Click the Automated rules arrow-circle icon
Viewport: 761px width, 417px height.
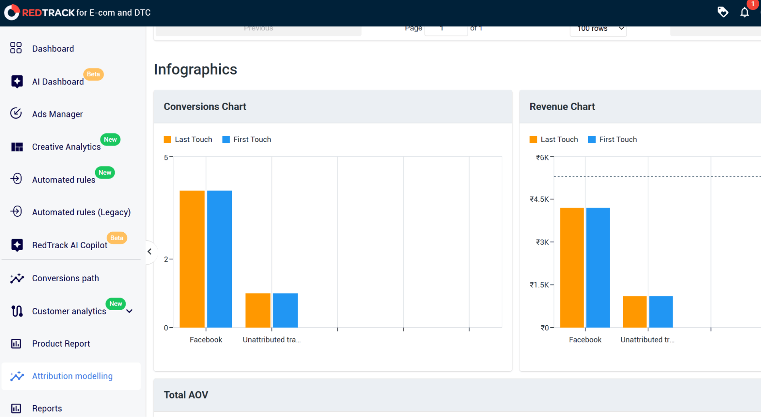16,179
